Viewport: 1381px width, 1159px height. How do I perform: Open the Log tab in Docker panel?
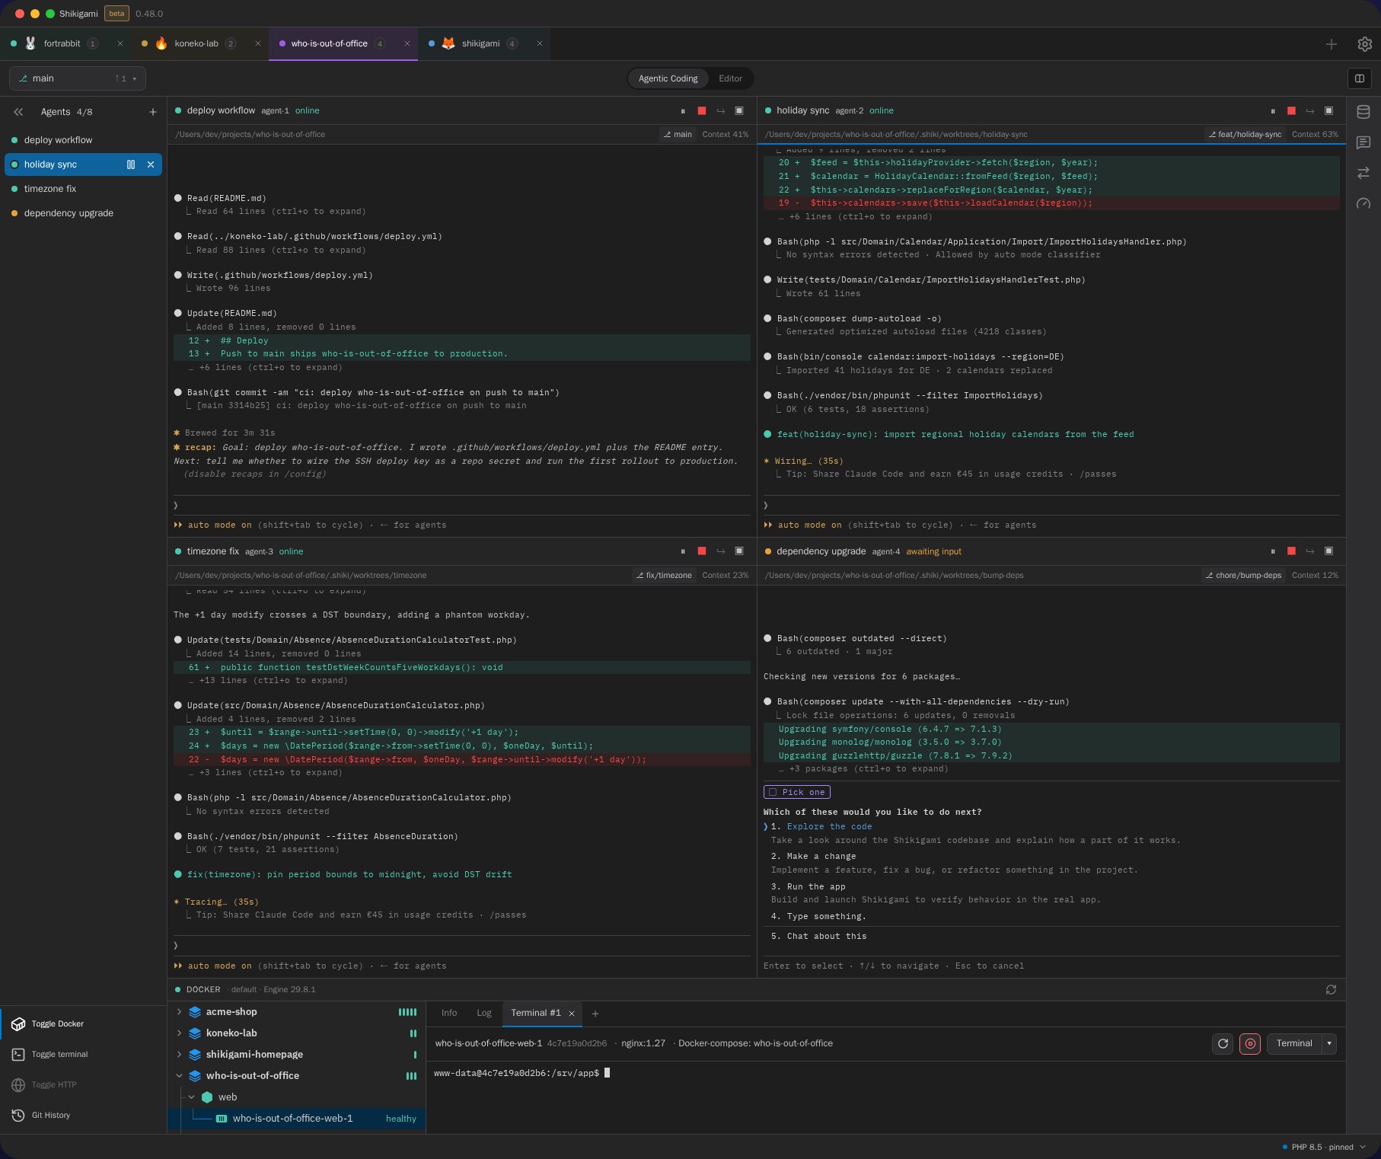click(x=484, y=1014)
